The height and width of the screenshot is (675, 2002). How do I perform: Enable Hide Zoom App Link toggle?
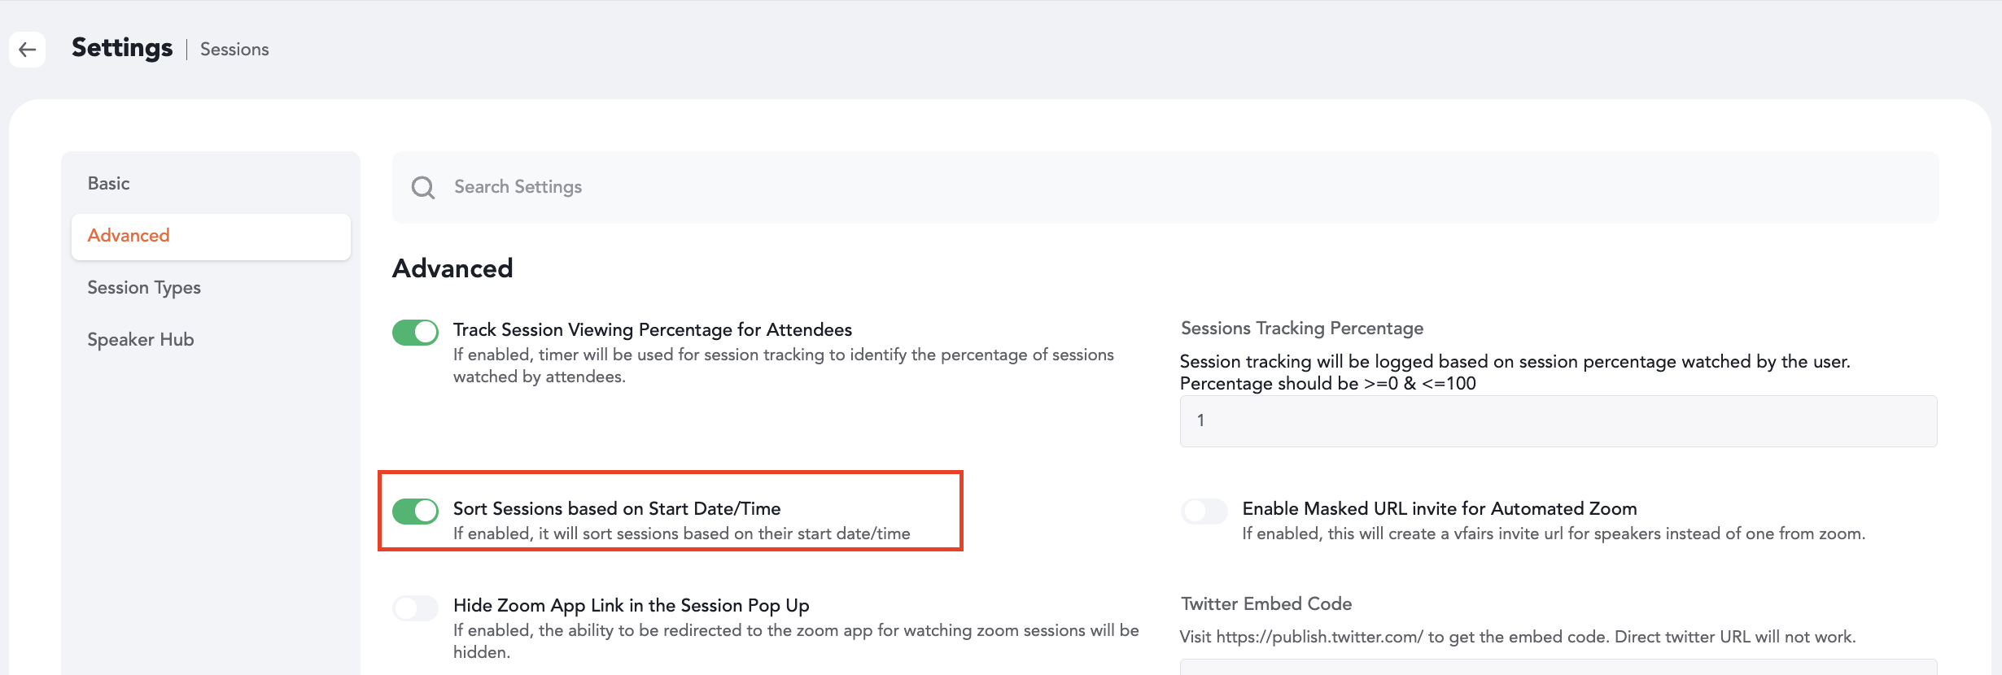pyautogui.click(x=415, y=607)
